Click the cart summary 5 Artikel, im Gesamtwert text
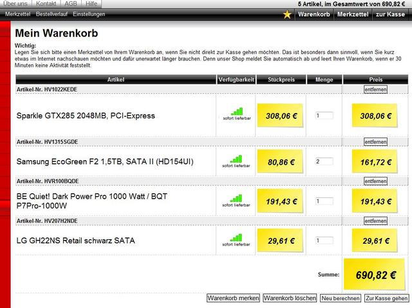This screenshot has width=412, height=308. [x=351, y=4]
